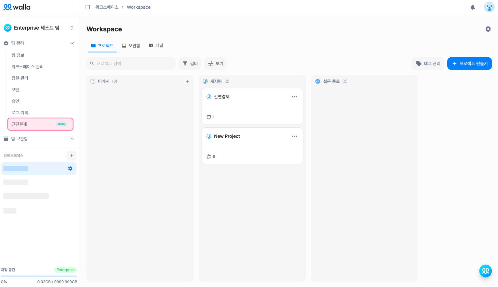This screenshot has height=287, width=498.
Task: Open the walla chat support bubble
Action: click(485, 271)
